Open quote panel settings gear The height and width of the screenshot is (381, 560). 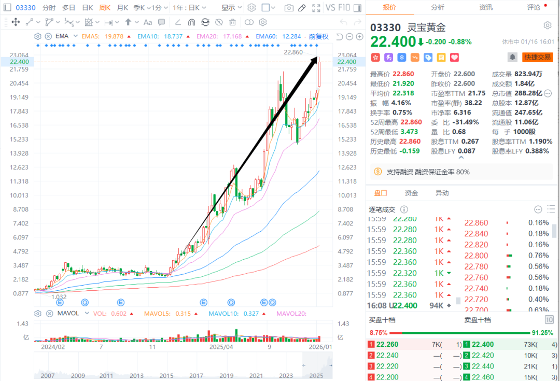coord(548,25)
